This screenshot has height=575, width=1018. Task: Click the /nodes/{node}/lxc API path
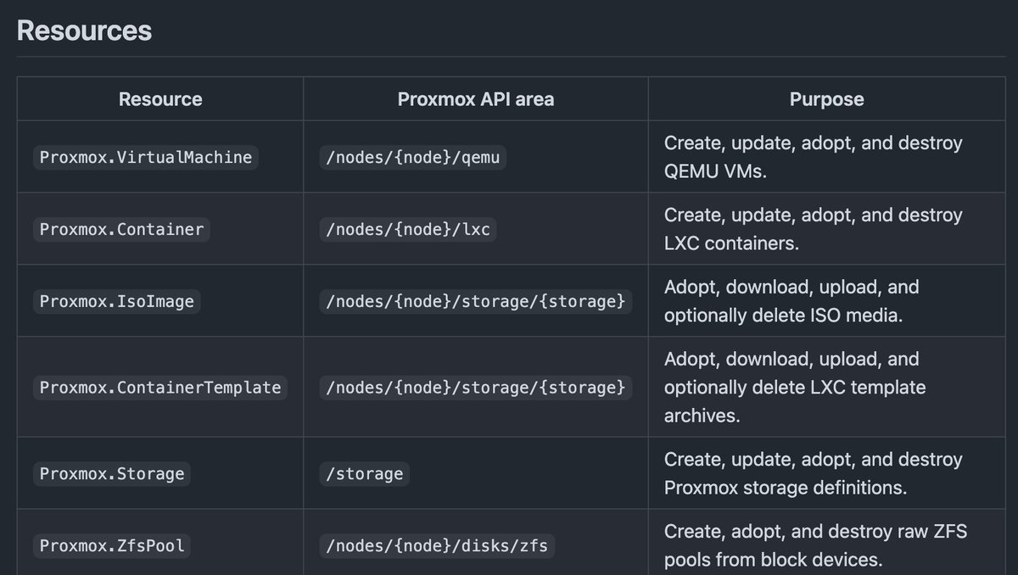(408, 229)
